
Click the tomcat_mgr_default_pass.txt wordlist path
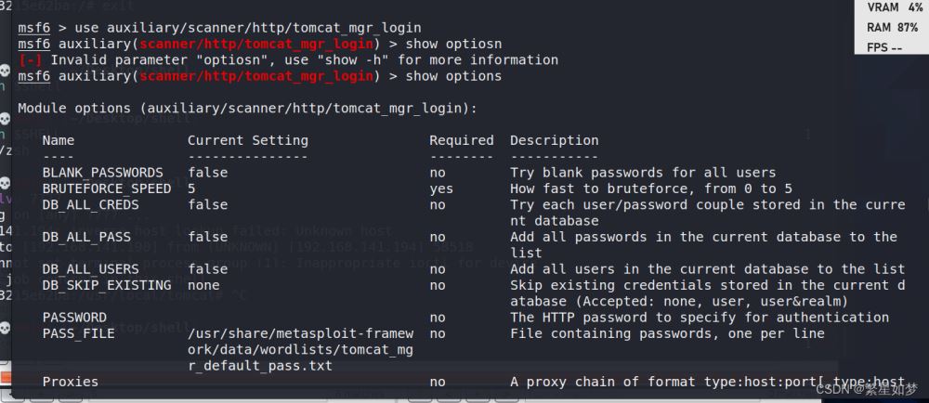tap(300, 350)
